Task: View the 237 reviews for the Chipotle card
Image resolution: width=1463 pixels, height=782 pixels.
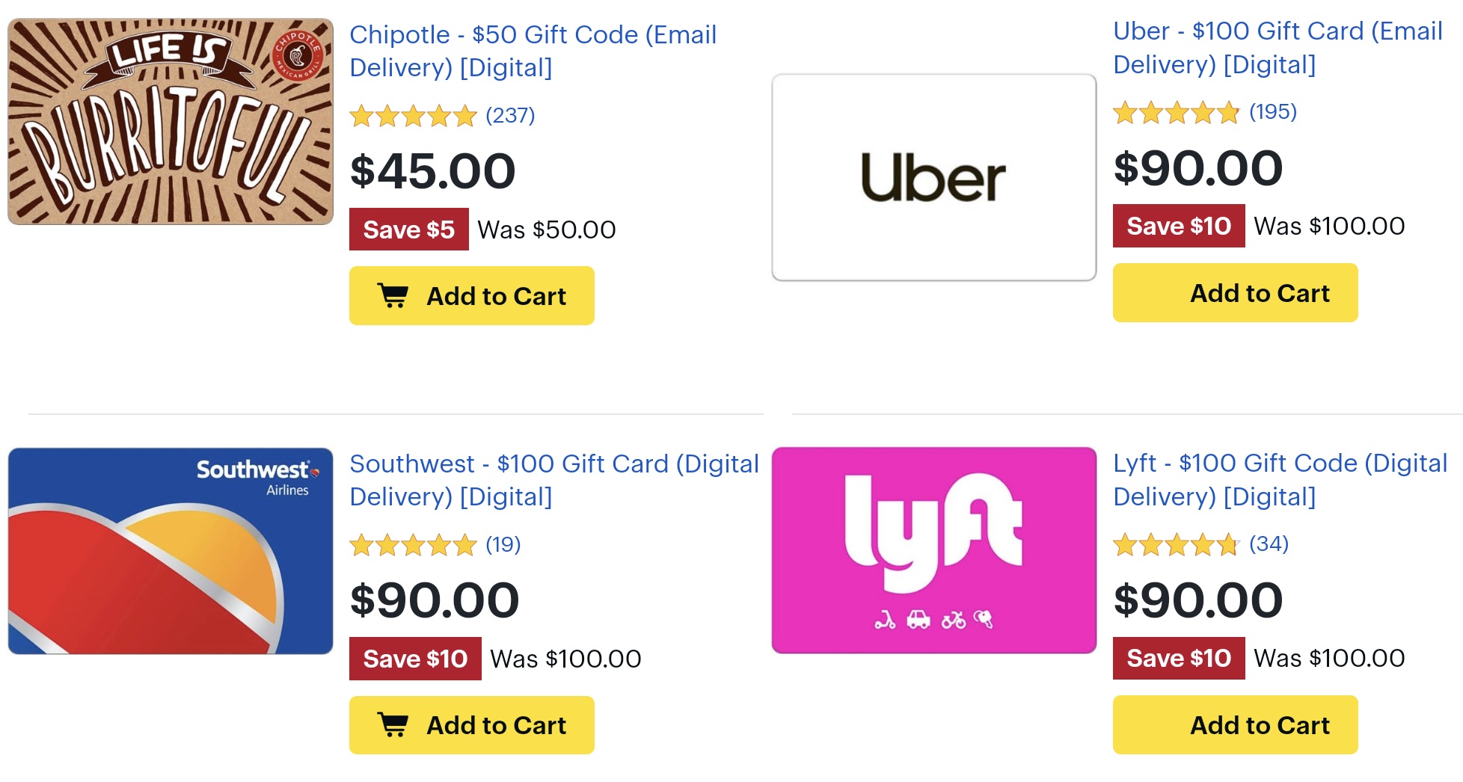Action: 511,115
